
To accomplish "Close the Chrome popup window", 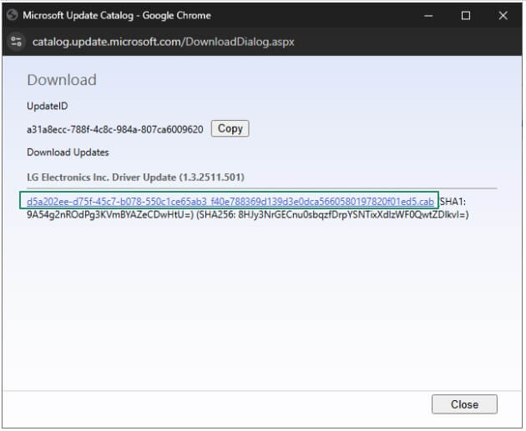I will click(503, 15).
